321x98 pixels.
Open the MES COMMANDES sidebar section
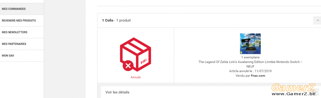22,9
